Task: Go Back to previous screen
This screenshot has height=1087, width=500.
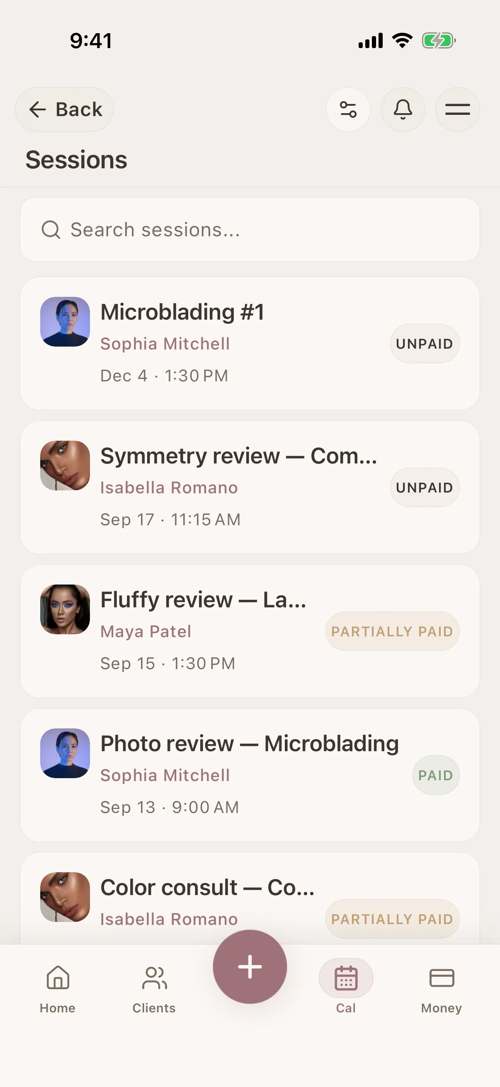Action: 64,109
